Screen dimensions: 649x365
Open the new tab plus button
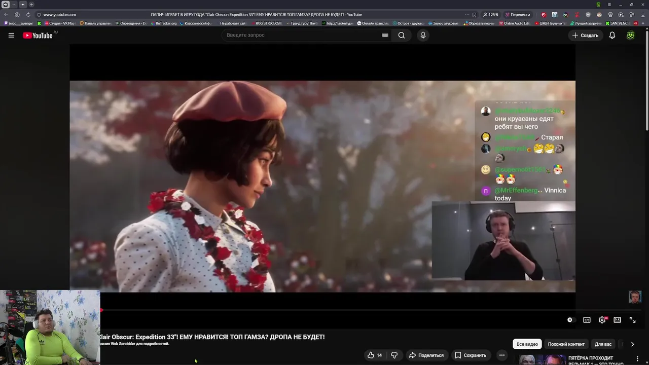[x=31, y=5]
